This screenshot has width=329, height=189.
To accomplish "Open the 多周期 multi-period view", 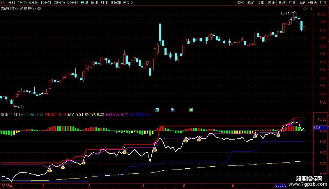I will pos(115,3).
